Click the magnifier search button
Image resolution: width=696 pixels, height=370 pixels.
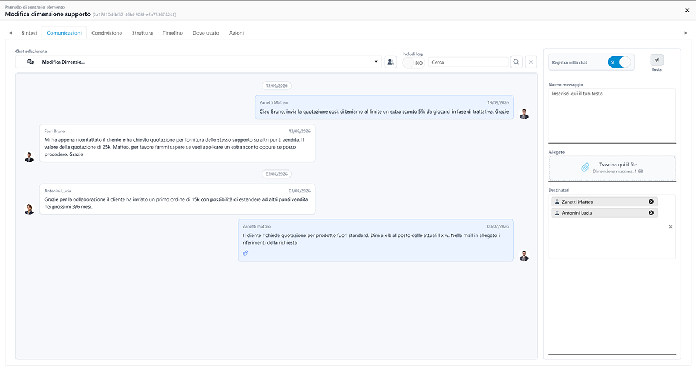pyautogui.click(x=516, y=62)
